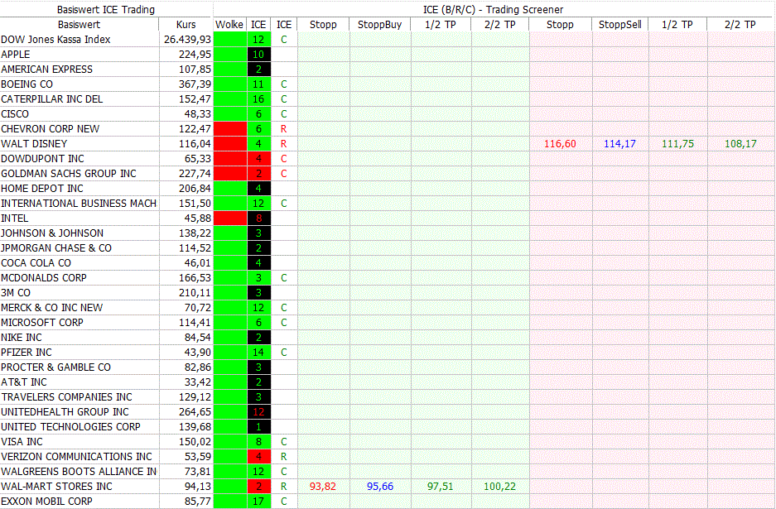Viewport: 776px width, 509px height.
Task: Select AMERICAN EXPRESS in the list
Action: click(x=46, y=69)
